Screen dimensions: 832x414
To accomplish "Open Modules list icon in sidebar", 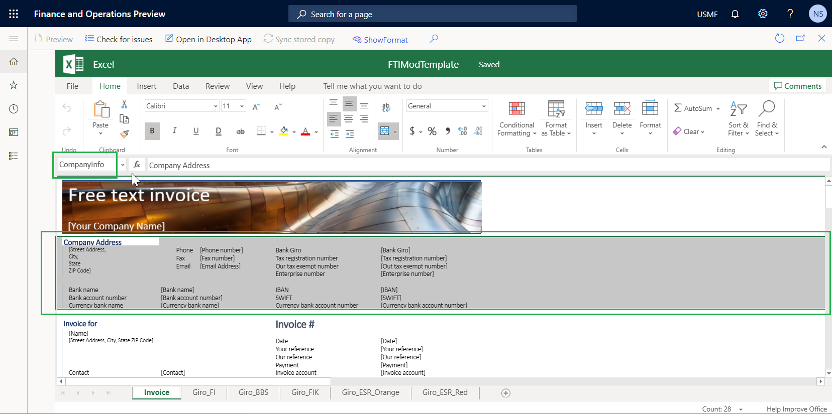I will click(14, 156).
